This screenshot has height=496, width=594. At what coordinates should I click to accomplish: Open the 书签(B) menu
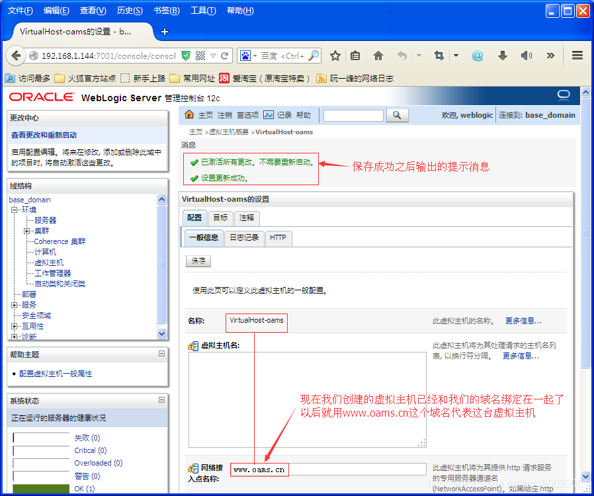166,11
